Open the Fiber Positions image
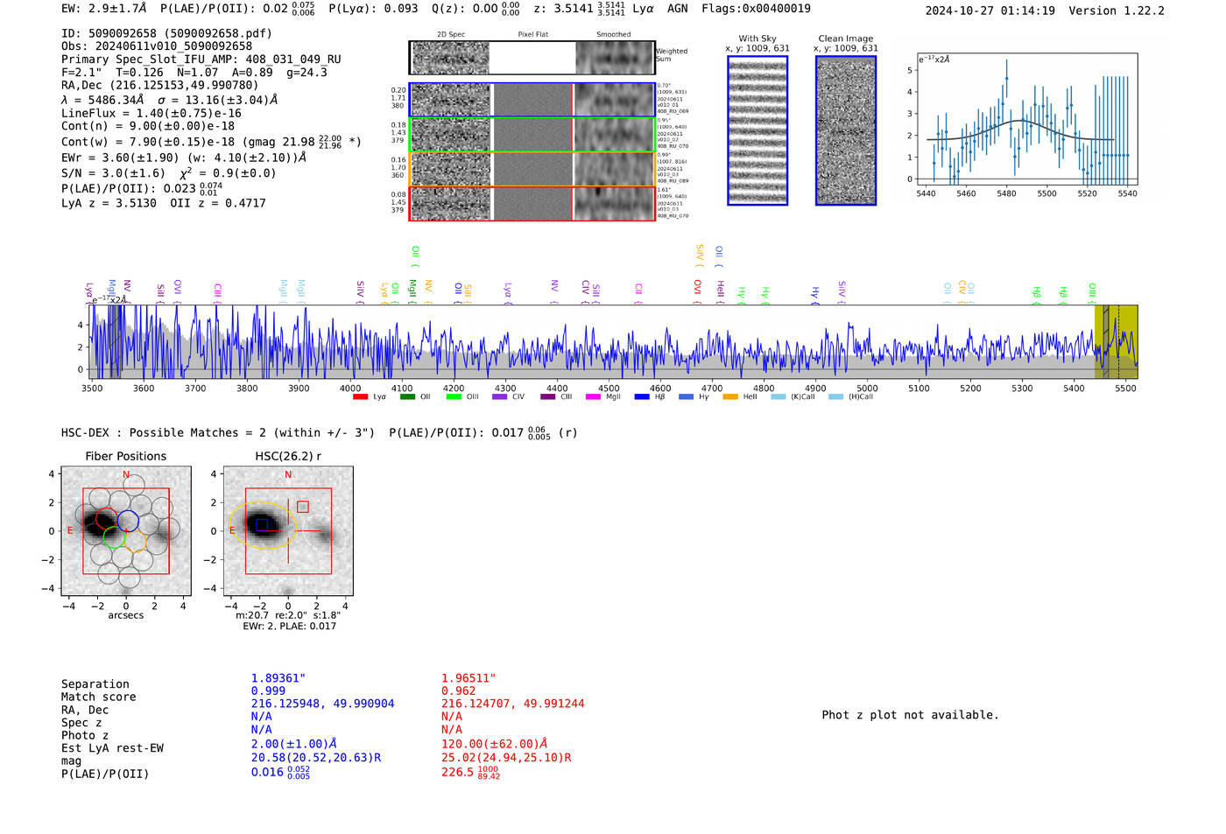The height and width of the screenshot is (834, 1226). tap(126, 531)
